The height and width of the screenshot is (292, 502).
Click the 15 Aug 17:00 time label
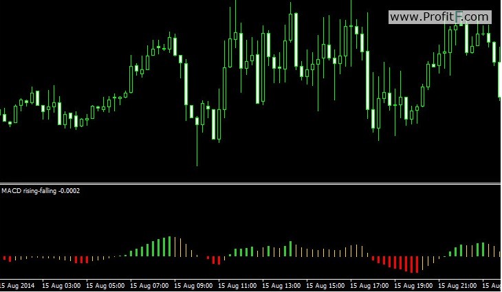[x=369, y=285]
